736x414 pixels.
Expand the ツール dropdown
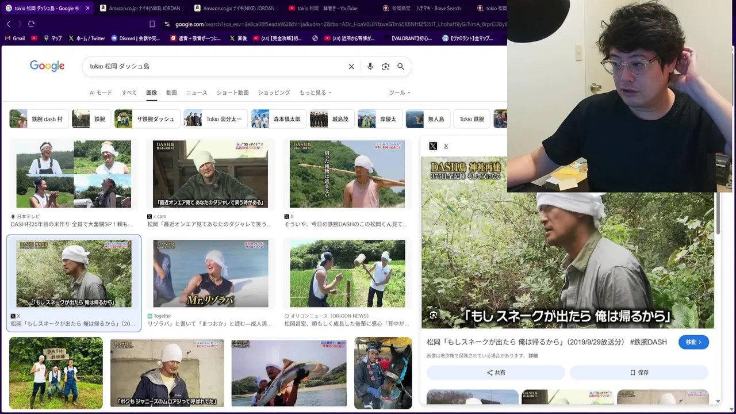click(399, 93)
